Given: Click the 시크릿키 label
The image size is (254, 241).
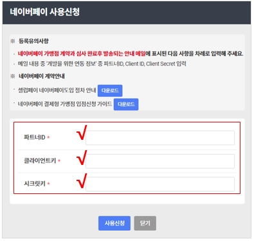Looking at the screenshot, I should (x=35, y=184).
